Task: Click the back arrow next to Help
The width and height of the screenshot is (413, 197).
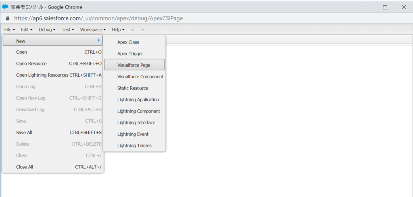Action: click(x=132, y=29)
